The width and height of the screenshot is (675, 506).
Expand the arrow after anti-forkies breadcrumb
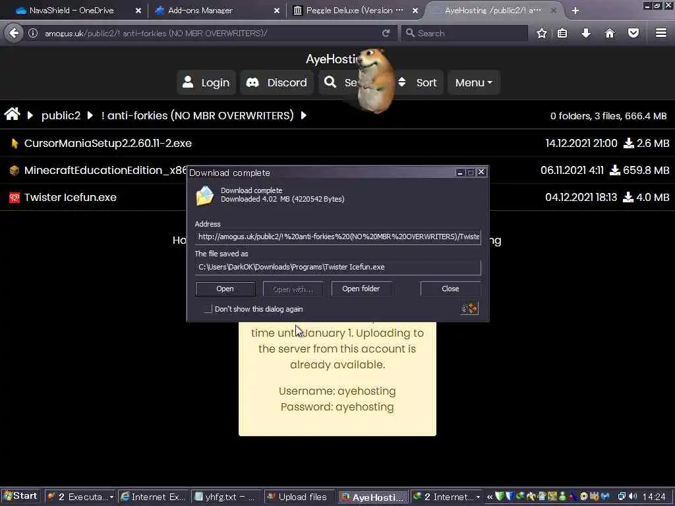tap(303, 115)
